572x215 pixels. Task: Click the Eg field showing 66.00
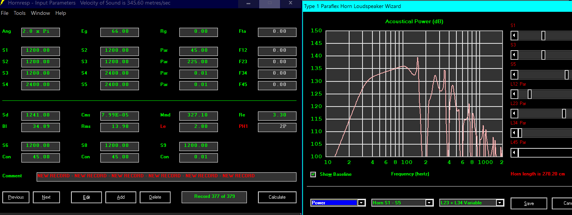(119, 32)
